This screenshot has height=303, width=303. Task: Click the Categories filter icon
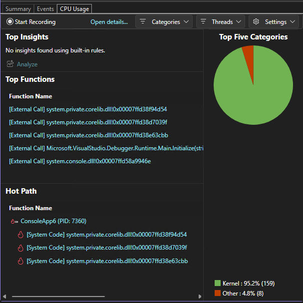click(x=143, y=22)
